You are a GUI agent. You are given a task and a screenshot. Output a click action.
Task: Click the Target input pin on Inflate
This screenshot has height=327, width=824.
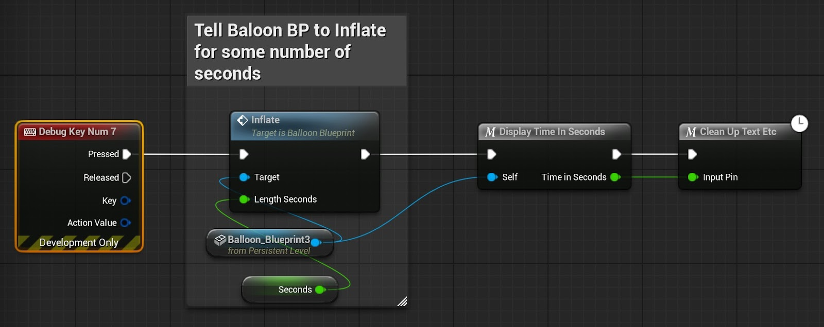[x=244, y=177]
